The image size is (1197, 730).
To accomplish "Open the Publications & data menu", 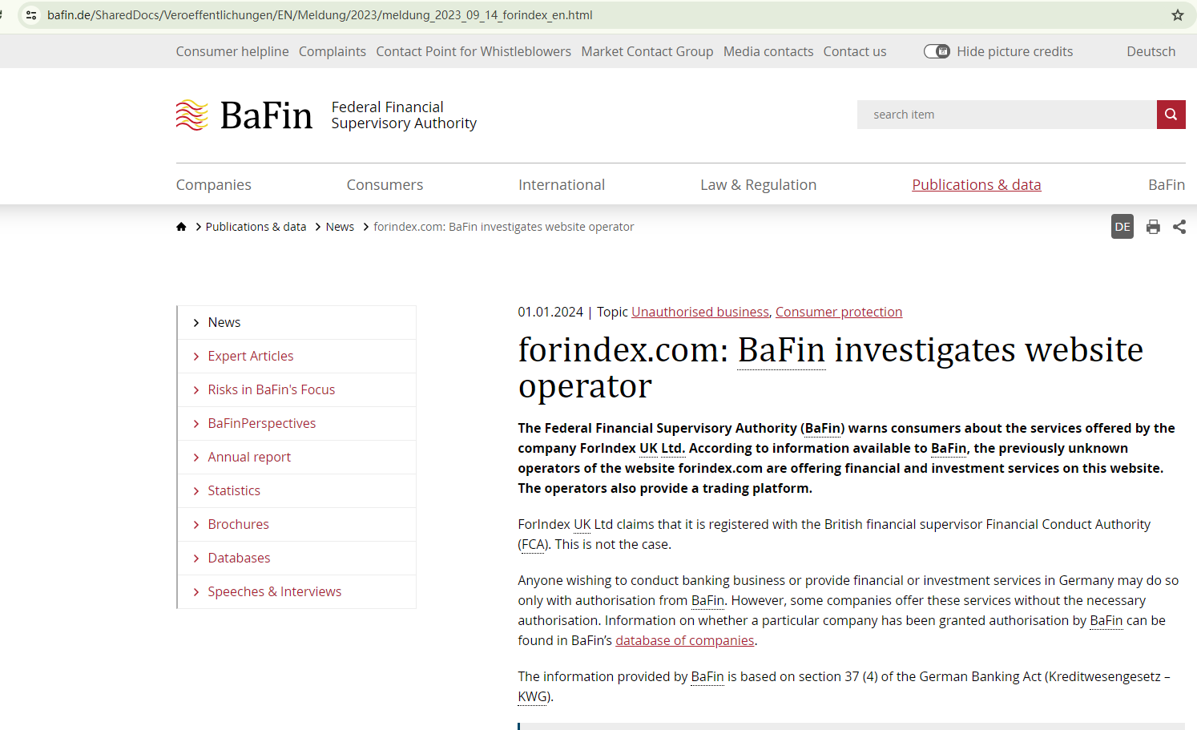I will 977,185.
